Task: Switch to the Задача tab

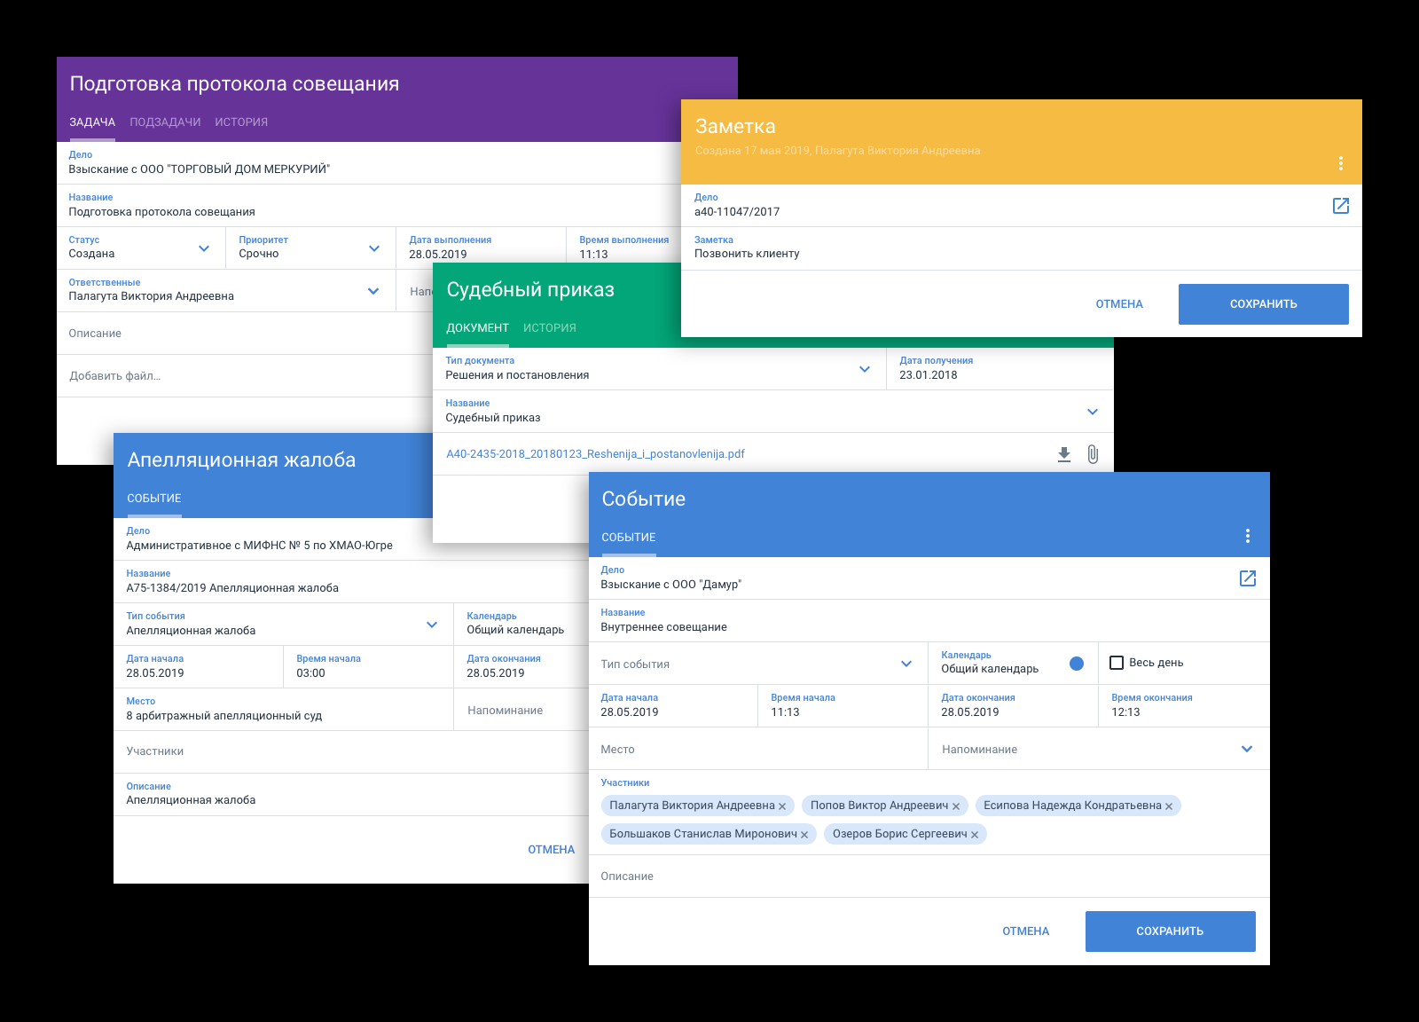Action: pyautogui.click(x=92, y=122)
